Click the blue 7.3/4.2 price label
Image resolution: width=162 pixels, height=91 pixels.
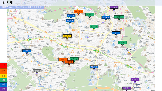coord(116,33)
